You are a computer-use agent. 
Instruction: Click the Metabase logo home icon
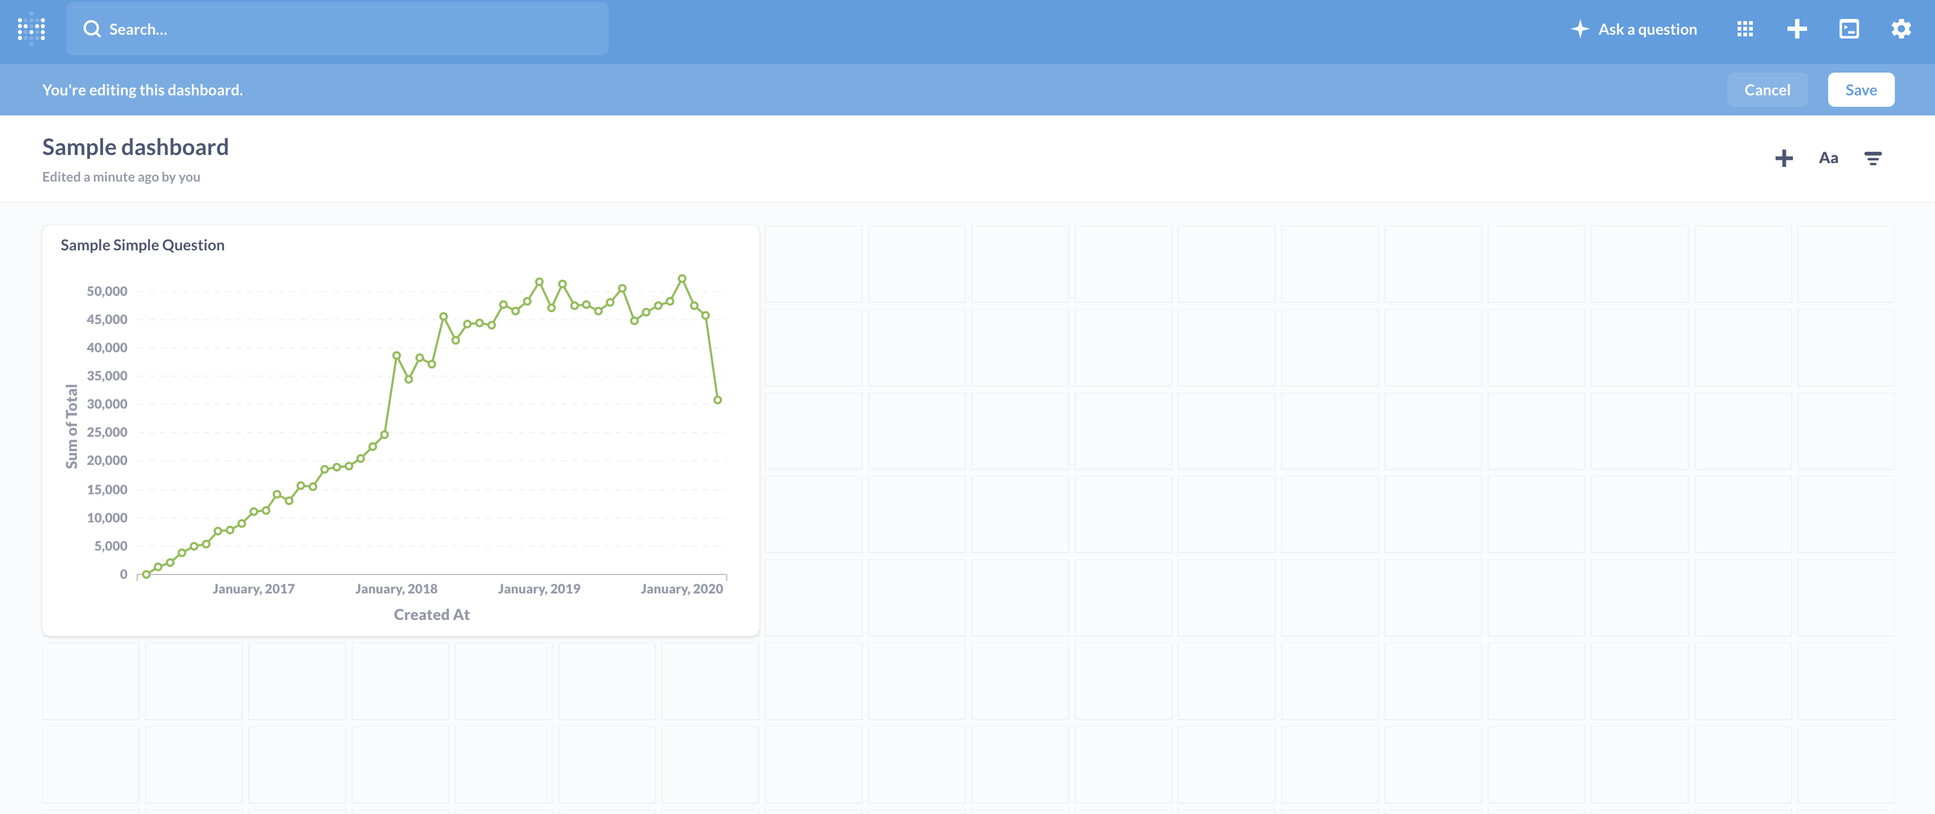(x=31, y=29)
